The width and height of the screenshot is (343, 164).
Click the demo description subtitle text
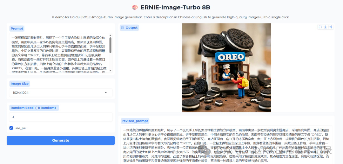(x=171, y=17)
